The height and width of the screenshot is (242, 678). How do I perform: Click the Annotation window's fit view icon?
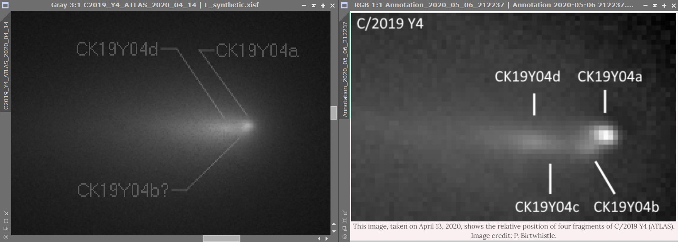[344, 221]
